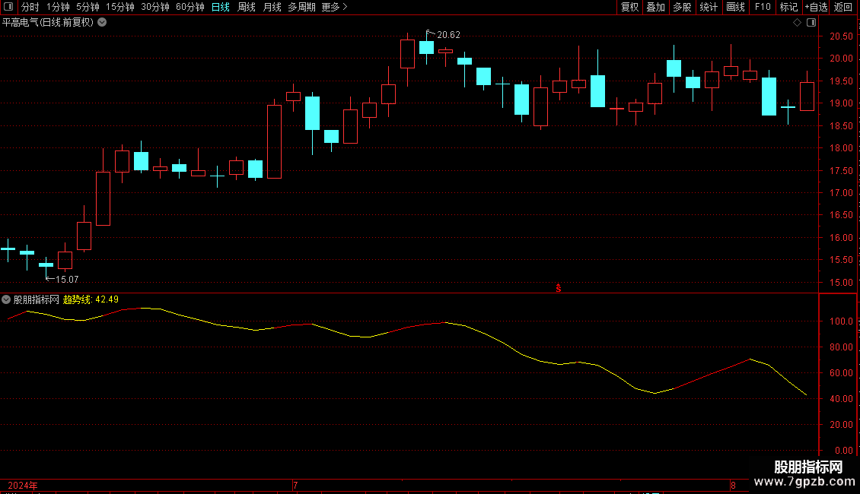Select the 5分钟 period
860x494 pixels.
point(88,7)
